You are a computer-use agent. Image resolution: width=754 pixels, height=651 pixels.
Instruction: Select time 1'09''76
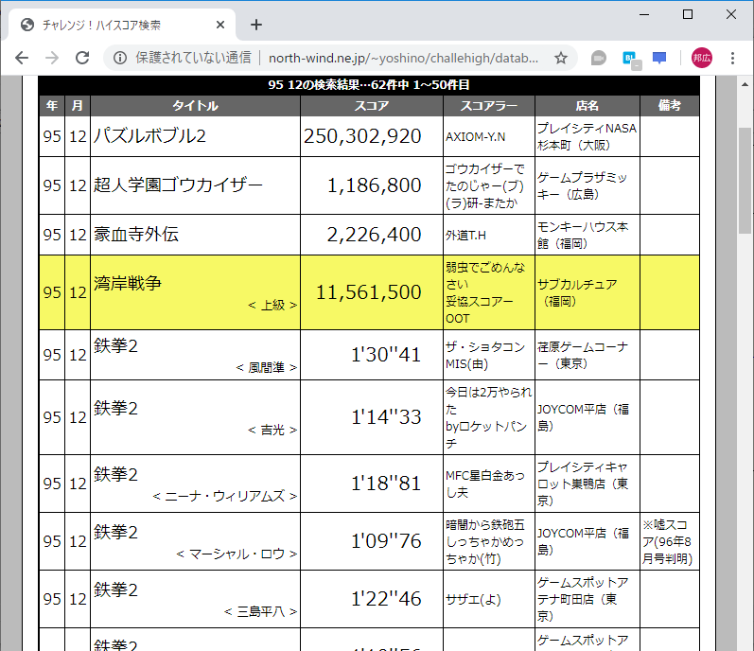[x=386, y=541]
